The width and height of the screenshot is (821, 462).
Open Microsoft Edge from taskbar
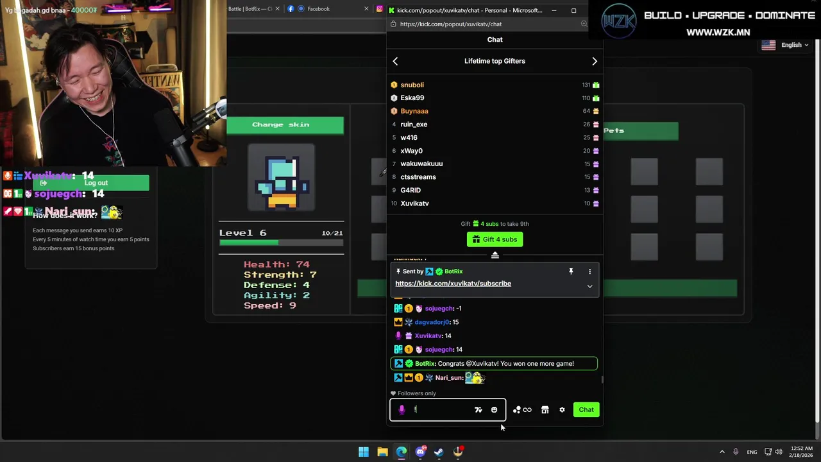click(x=401, y=452)
